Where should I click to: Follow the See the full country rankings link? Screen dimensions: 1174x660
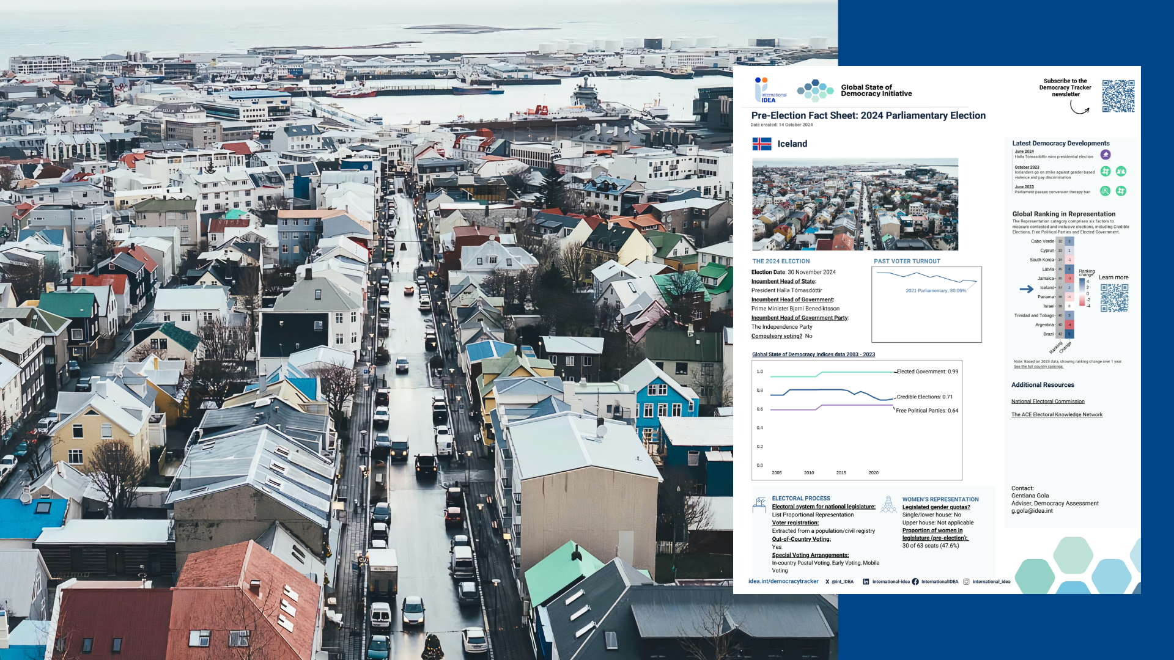1038,367
